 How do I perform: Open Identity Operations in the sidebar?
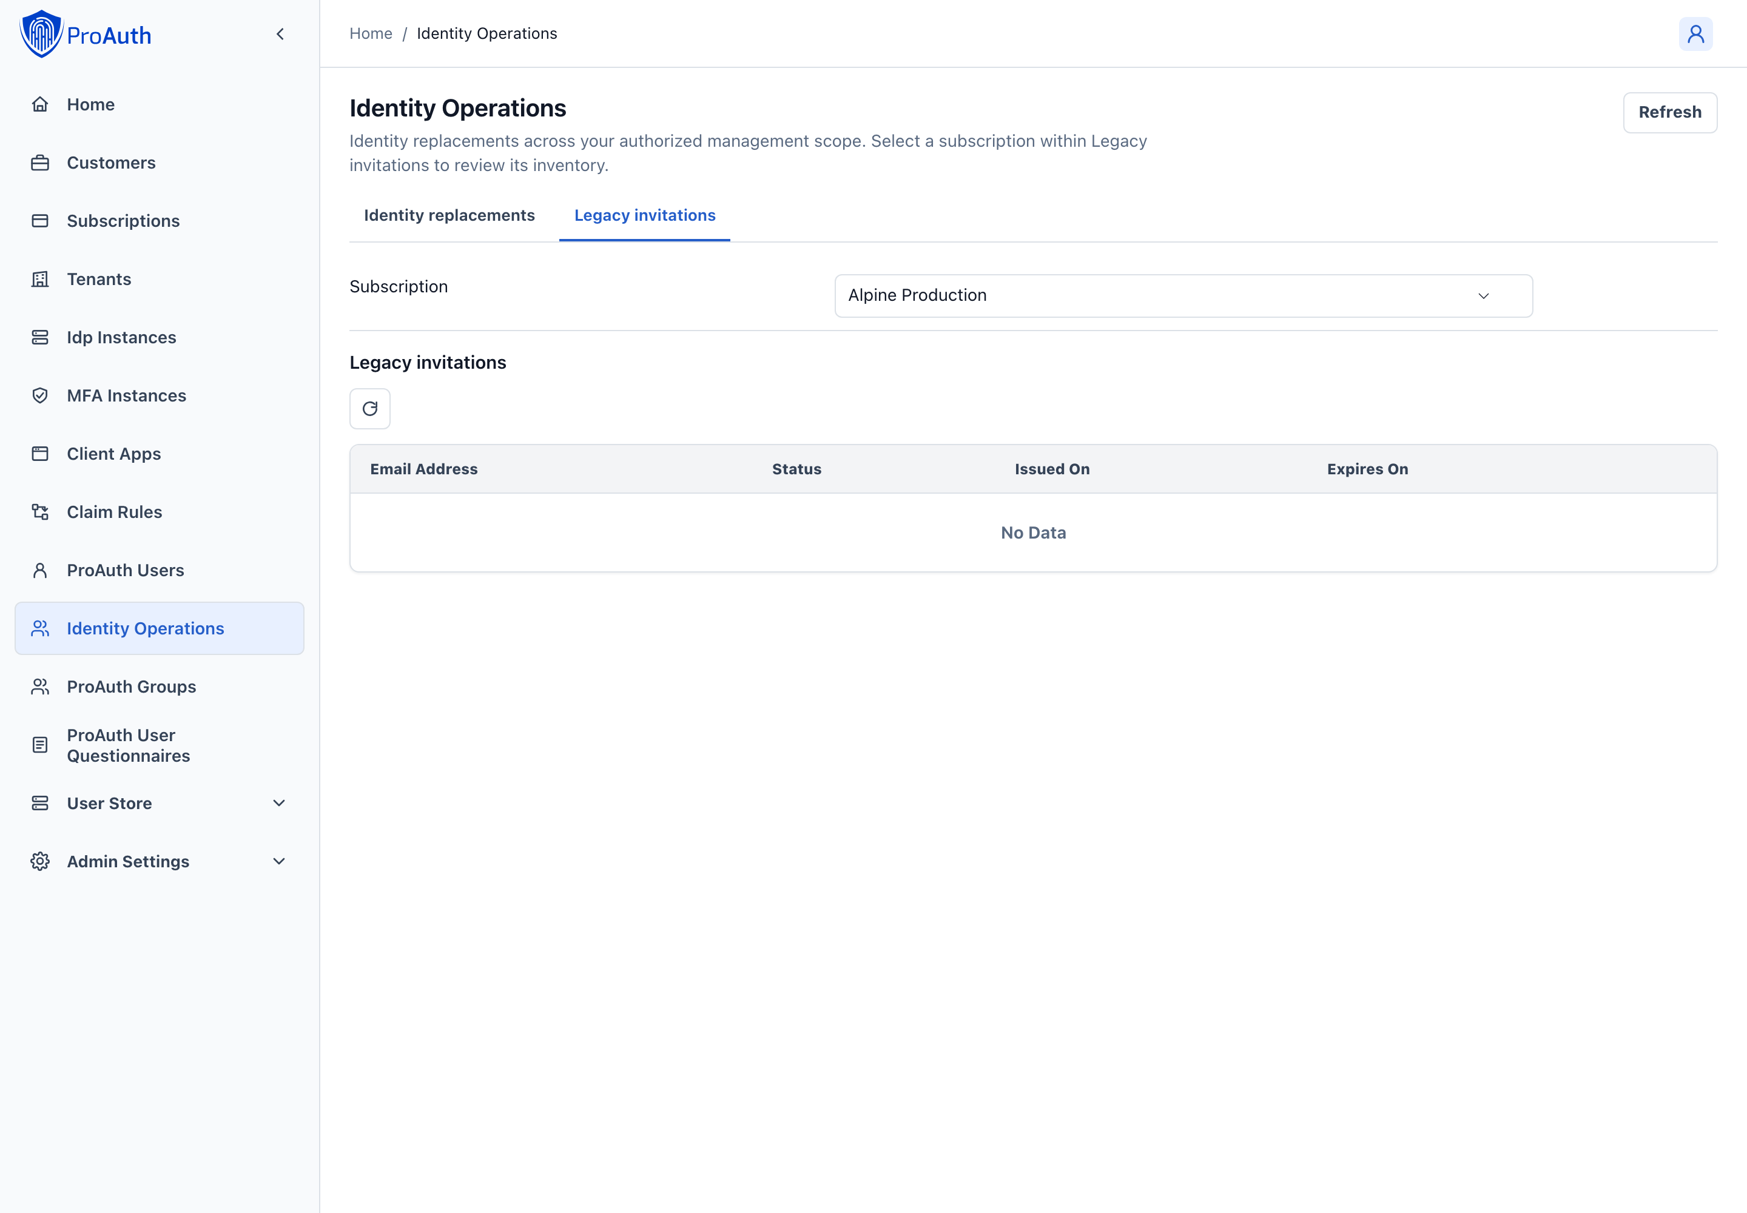coord(160,628)
